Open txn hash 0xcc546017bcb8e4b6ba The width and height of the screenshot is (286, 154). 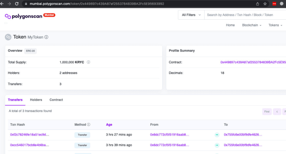pyautogui.click(x=29, y=145)
